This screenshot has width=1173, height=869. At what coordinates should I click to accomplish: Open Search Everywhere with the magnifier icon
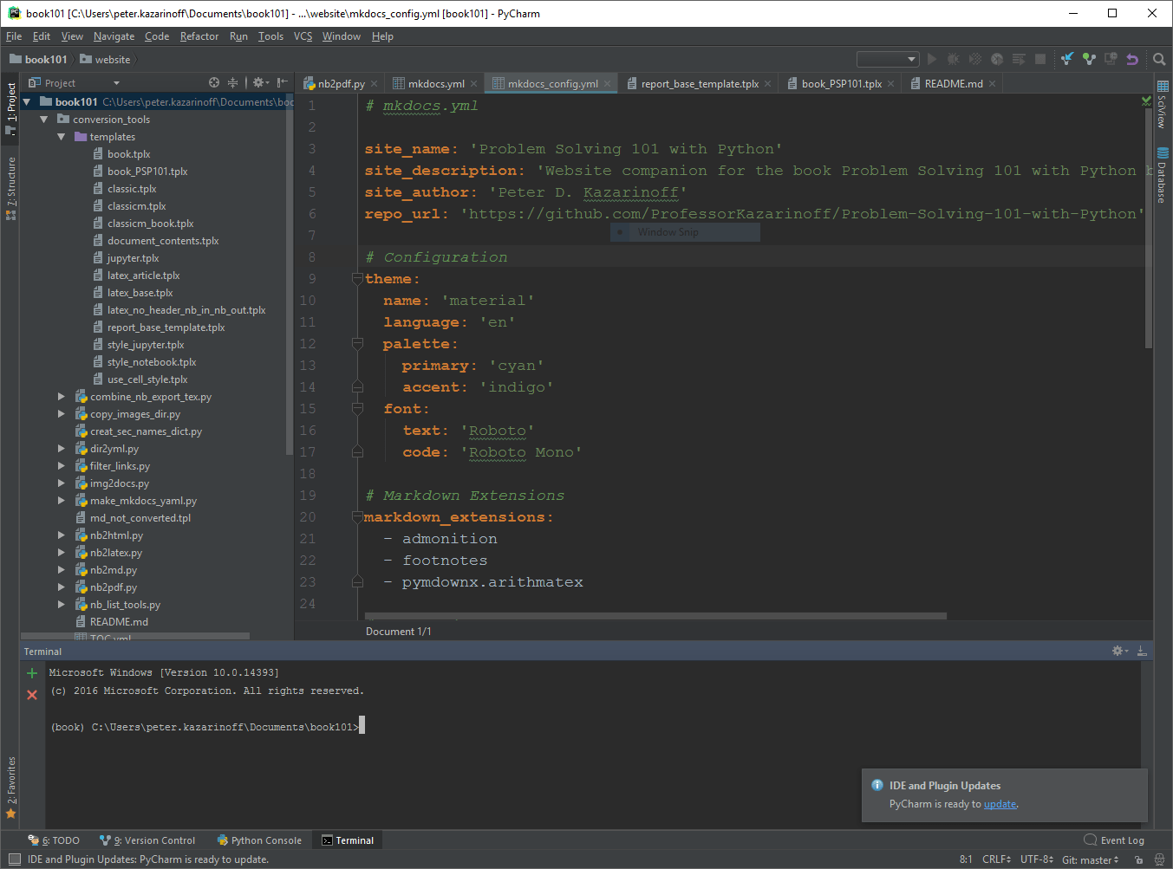tap(1159, 59)
